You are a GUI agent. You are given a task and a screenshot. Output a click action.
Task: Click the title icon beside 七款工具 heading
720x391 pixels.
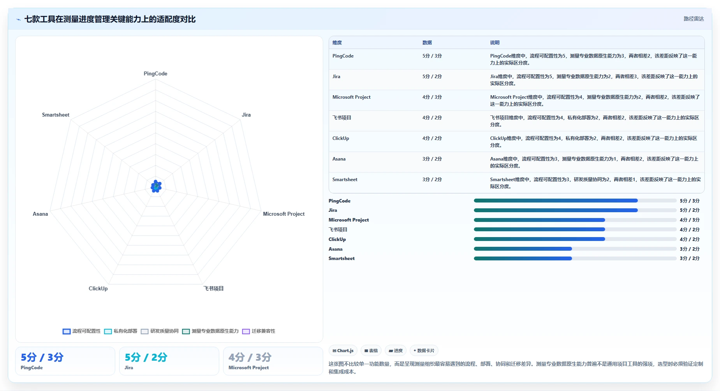(19, 19)
